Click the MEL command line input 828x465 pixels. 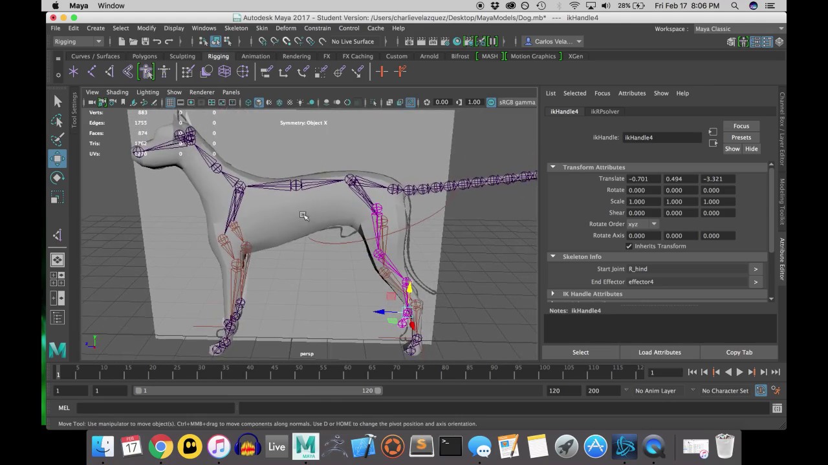coord(155,408)
